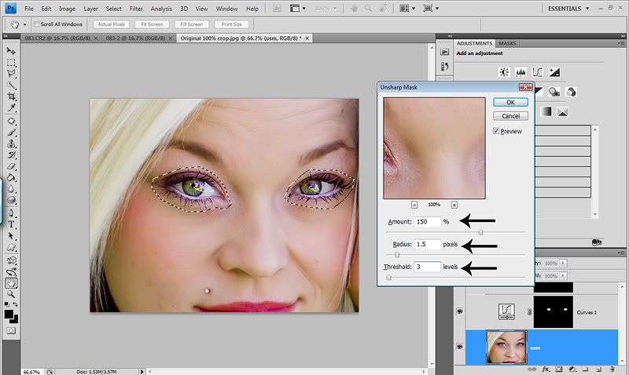Image resolution: width=629 pixels, height=375 pixels.
Task: Select the Eyedropper tool
Action: pos(12,107)
